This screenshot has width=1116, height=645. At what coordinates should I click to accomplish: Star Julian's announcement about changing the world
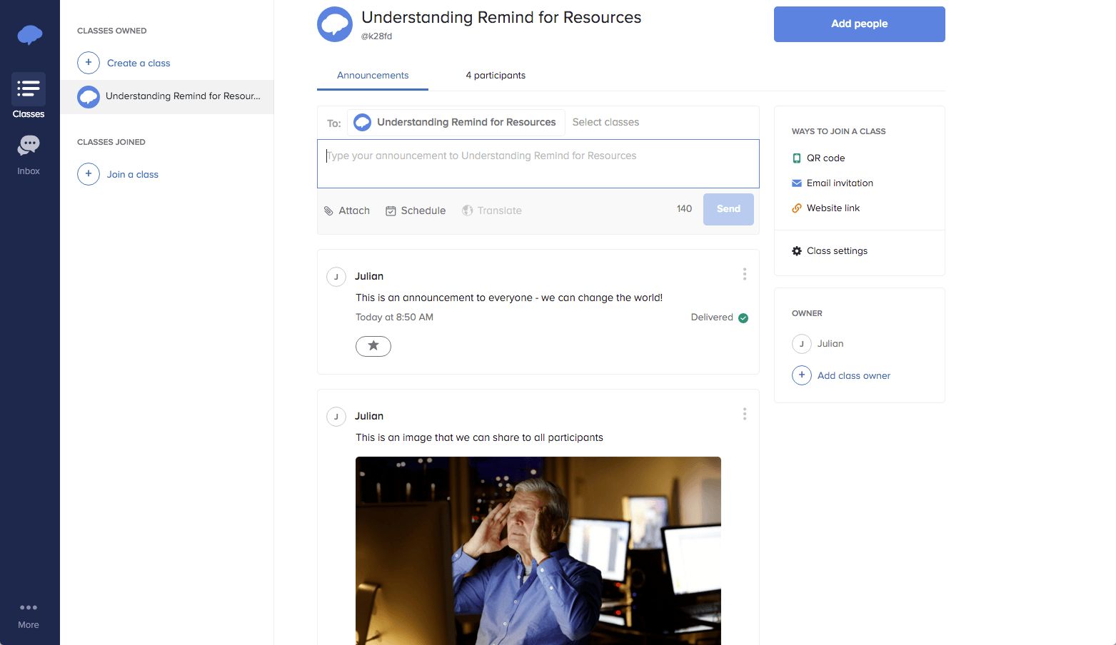click(373, 346)
